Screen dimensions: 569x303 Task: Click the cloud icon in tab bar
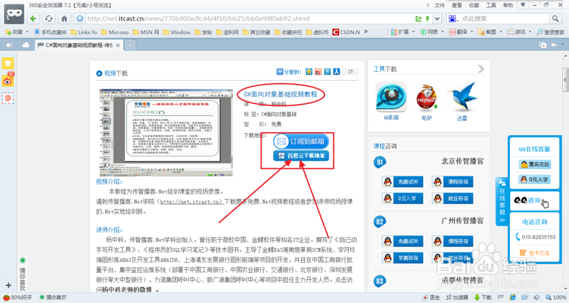click(x=26, y=45)
